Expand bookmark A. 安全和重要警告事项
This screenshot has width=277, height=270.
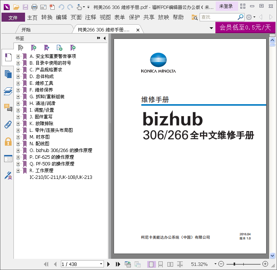coord(18,56)
